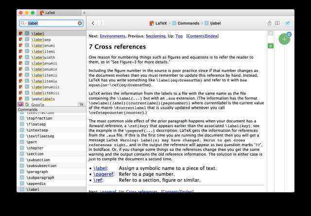Open the bookmarks book icon
Viewport: 311px width, 216px height.
[x=277, y=23]
